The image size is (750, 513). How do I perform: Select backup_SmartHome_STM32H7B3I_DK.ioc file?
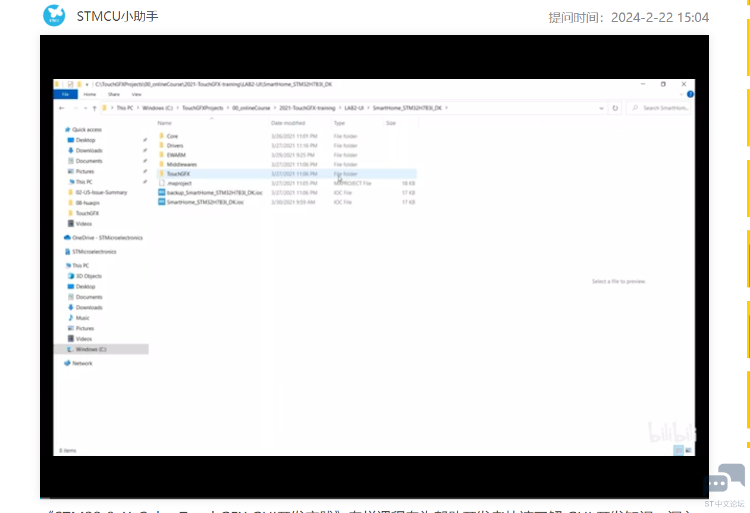tap(215, 193)
